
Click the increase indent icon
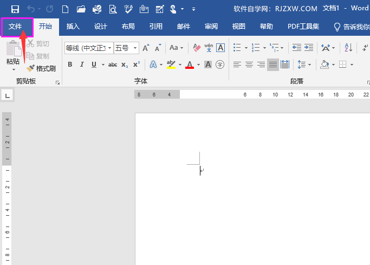(309, 48)
